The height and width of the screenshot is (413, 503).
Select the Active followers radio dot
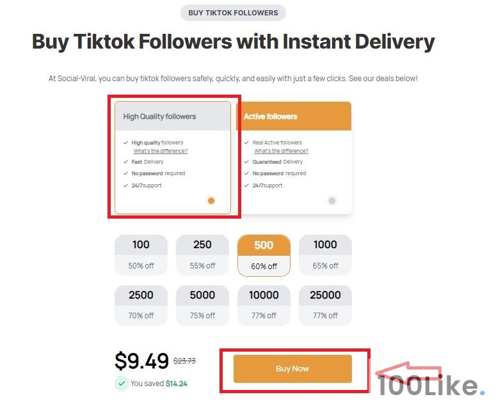click(331, 200)
